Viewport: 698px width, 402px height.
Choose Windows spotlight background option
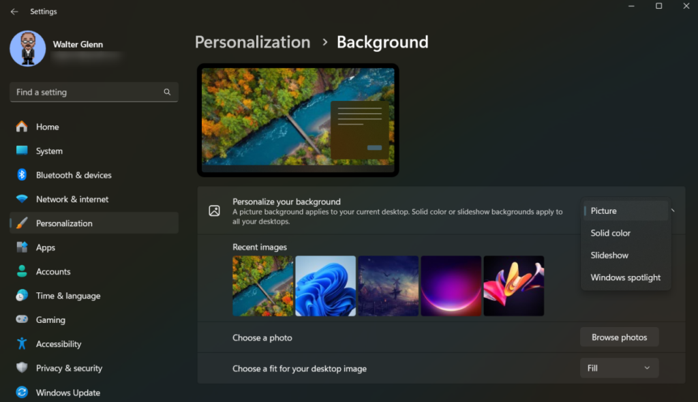tap(626, 277)
